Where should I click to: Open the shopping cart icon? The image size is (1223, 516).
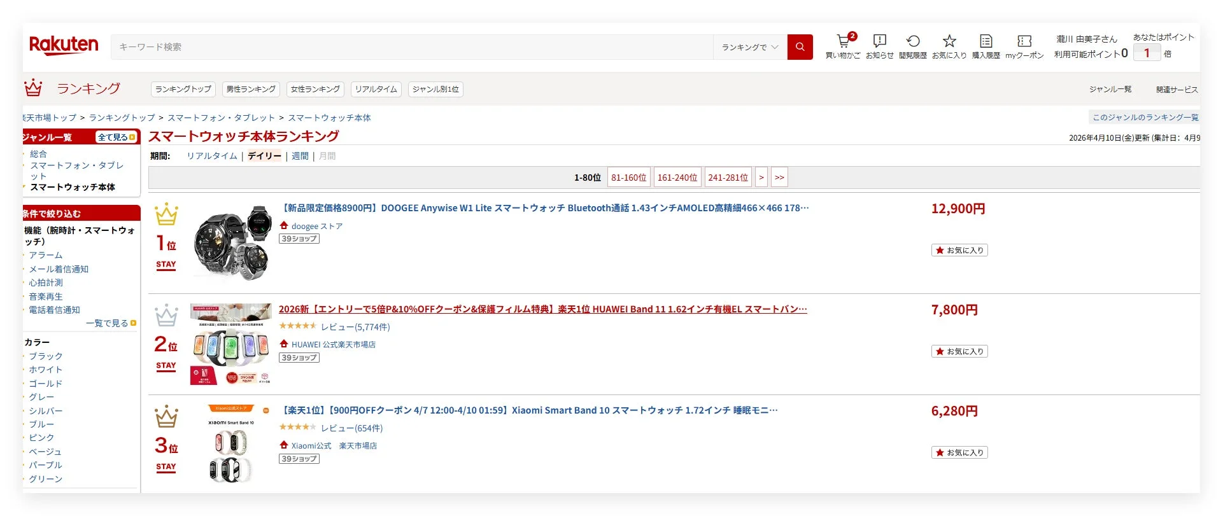coord(843,46)
